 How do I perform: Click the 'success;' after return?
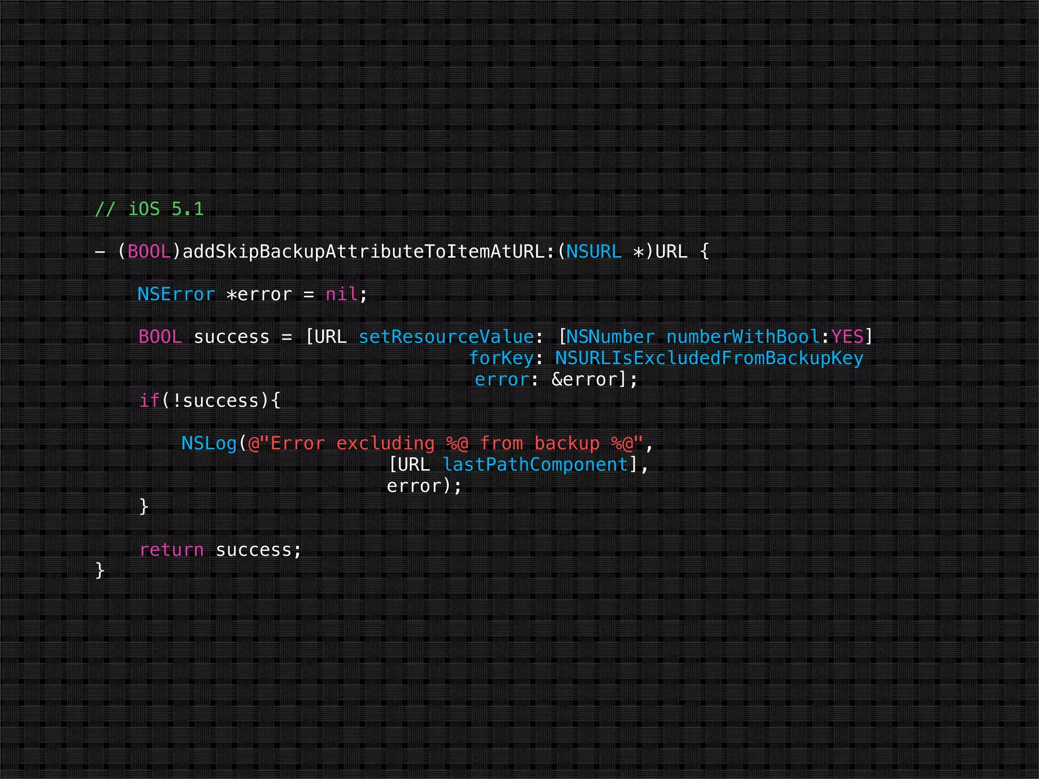click(259, 550)
